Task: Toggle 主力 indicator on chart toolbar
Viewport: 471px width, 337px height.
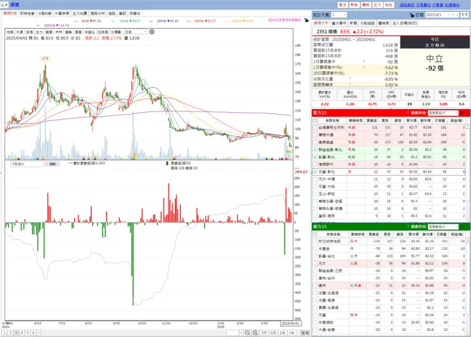Action: click(39, 32)
